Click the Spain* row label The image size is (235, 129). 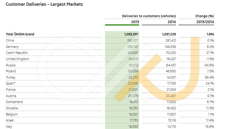[x=10, y=83]
